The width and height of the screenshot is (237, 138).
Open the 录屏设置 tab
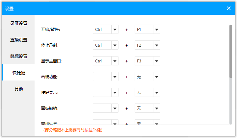[x=18, y=23]
